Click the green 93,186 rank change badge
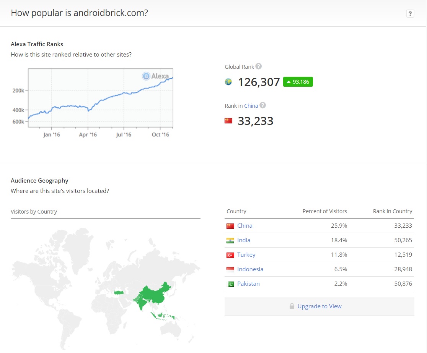The height and width of the screenshot is (353, 427). coord(298,82)
